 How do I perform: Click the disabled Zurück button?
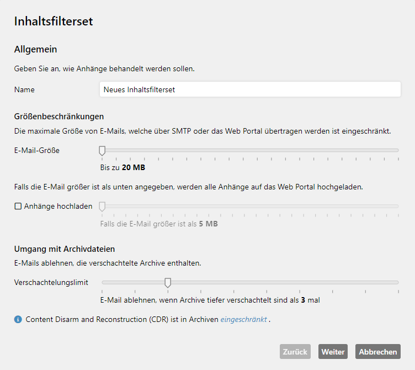[x=295, y=352]
